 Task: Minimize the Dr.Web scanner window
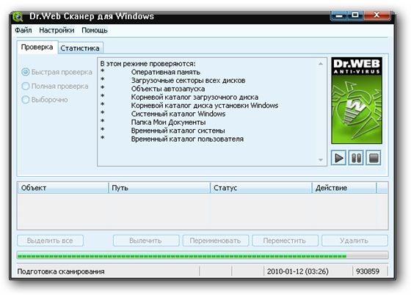338,15
